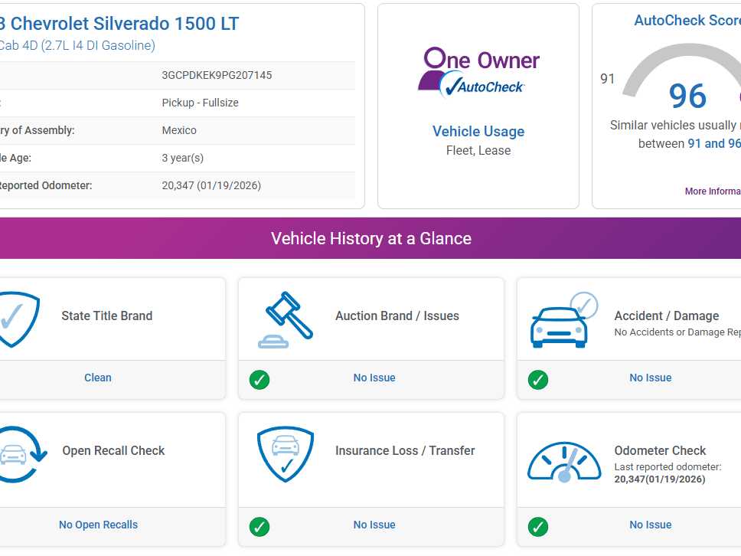This screenshot has width=741, height=556.
Task: Click the One Owner AutoCheck logo
Action: pyautogui.click(x=478, y=74)
